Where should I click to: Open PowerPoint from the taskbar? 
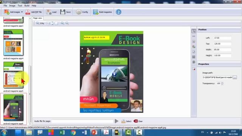coord(95,133)
